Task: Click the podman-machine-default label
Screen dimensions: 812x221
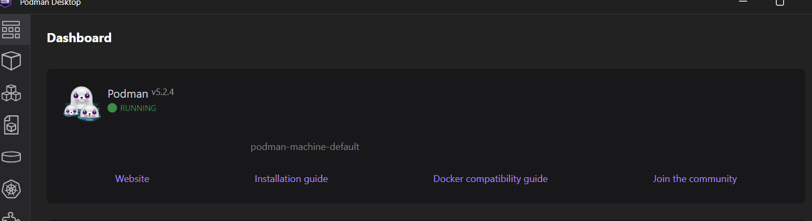Action: pos(305,147)
